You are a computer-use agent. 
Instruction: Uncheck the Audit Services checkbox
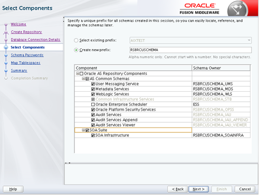[93, 115]
